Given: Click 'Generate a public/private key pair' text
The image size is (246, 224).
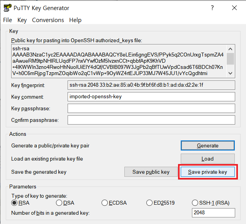Looking at the screenshot, I should point(50,146).
